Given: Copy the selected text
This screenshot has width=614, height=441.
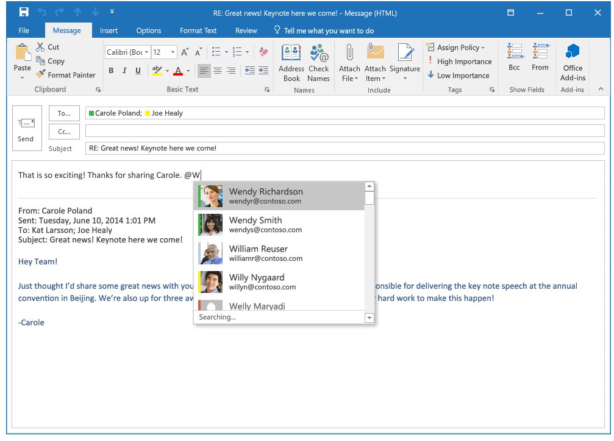Looking at the screenshot, I should pos(50,61).
